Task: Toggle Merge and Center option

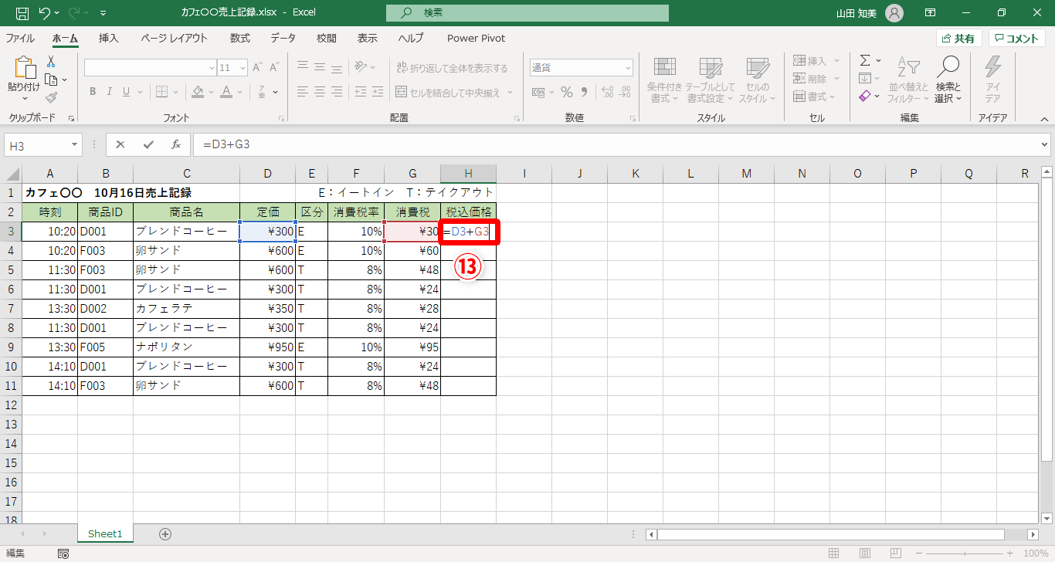Action: click(x=448, y=93)
